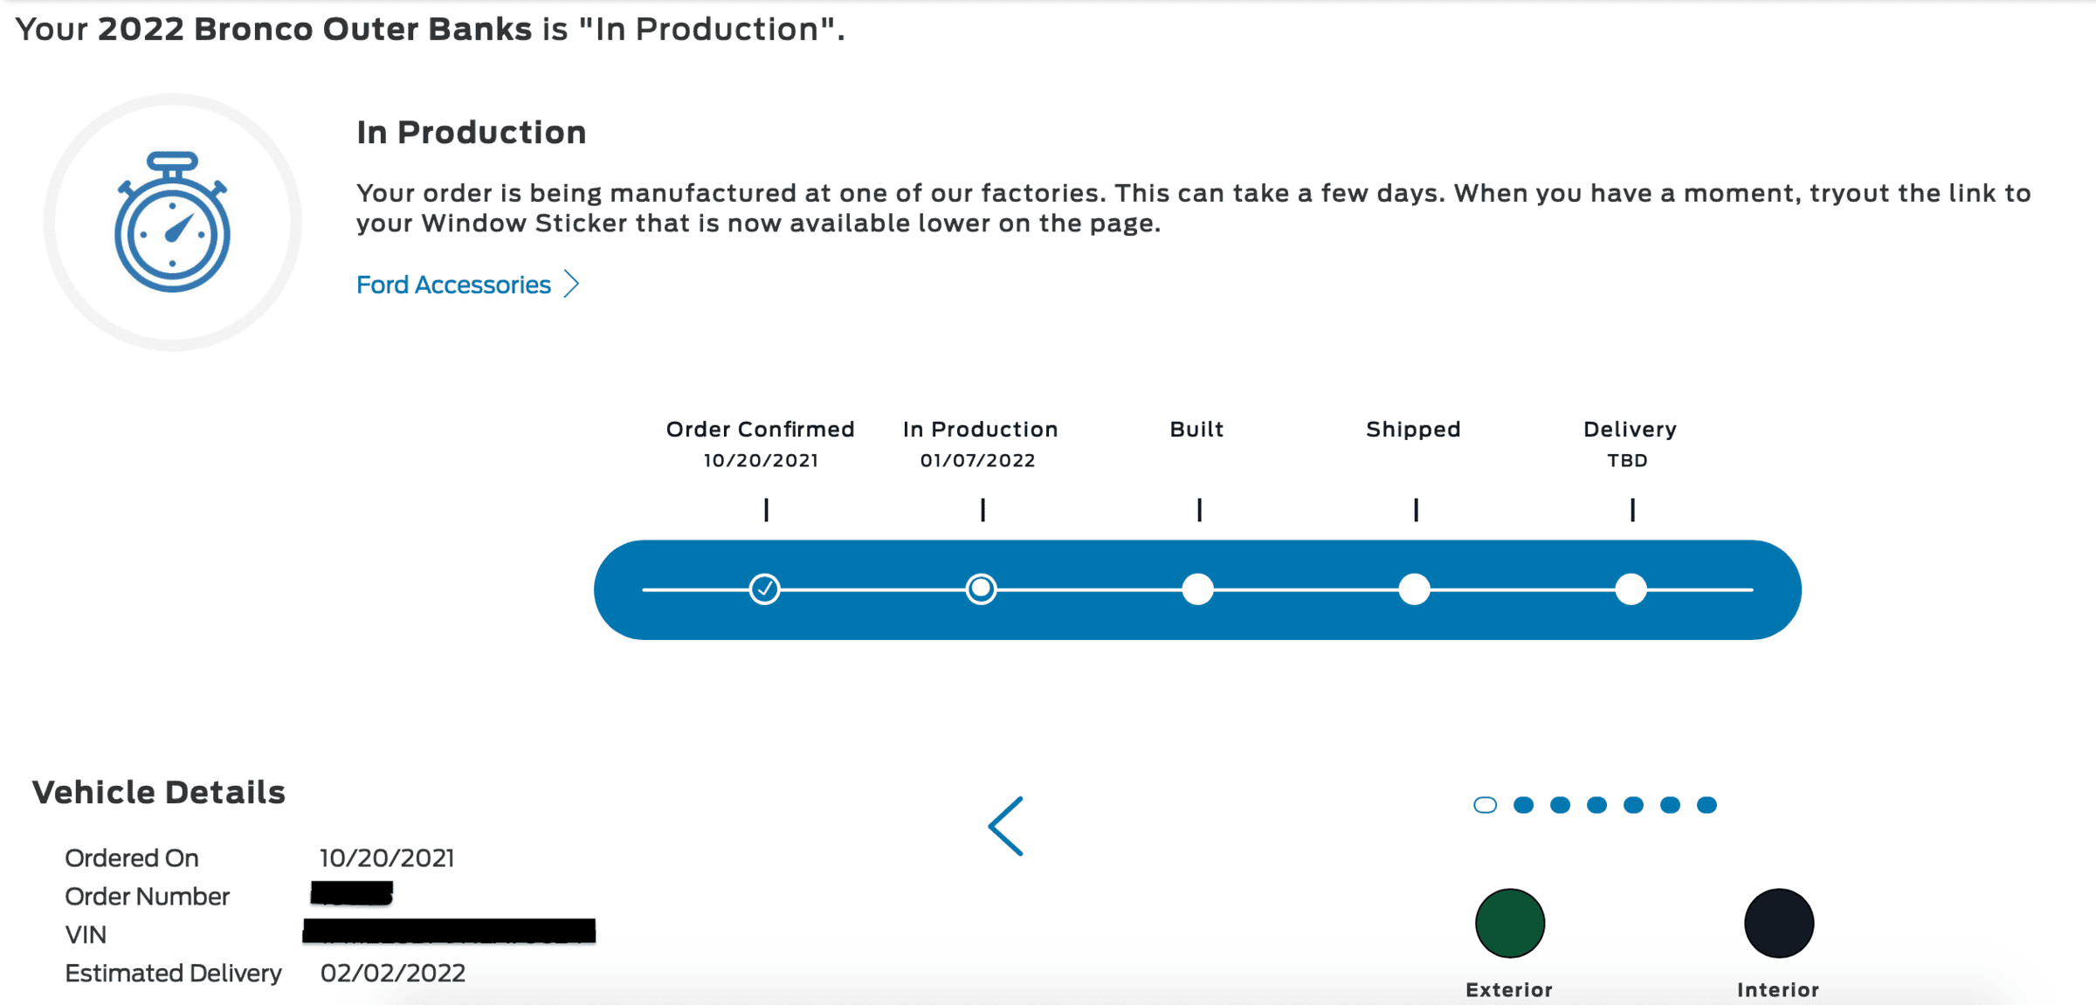
Task: Select the In Production step circle
Action: pos(982,589)
